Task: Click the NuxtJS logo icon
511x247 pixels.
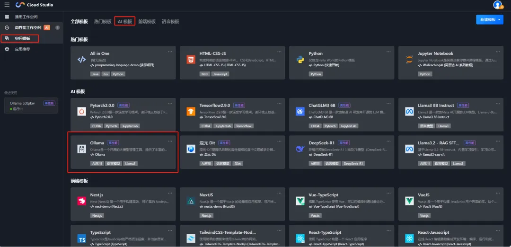Action: click(191, 201)
